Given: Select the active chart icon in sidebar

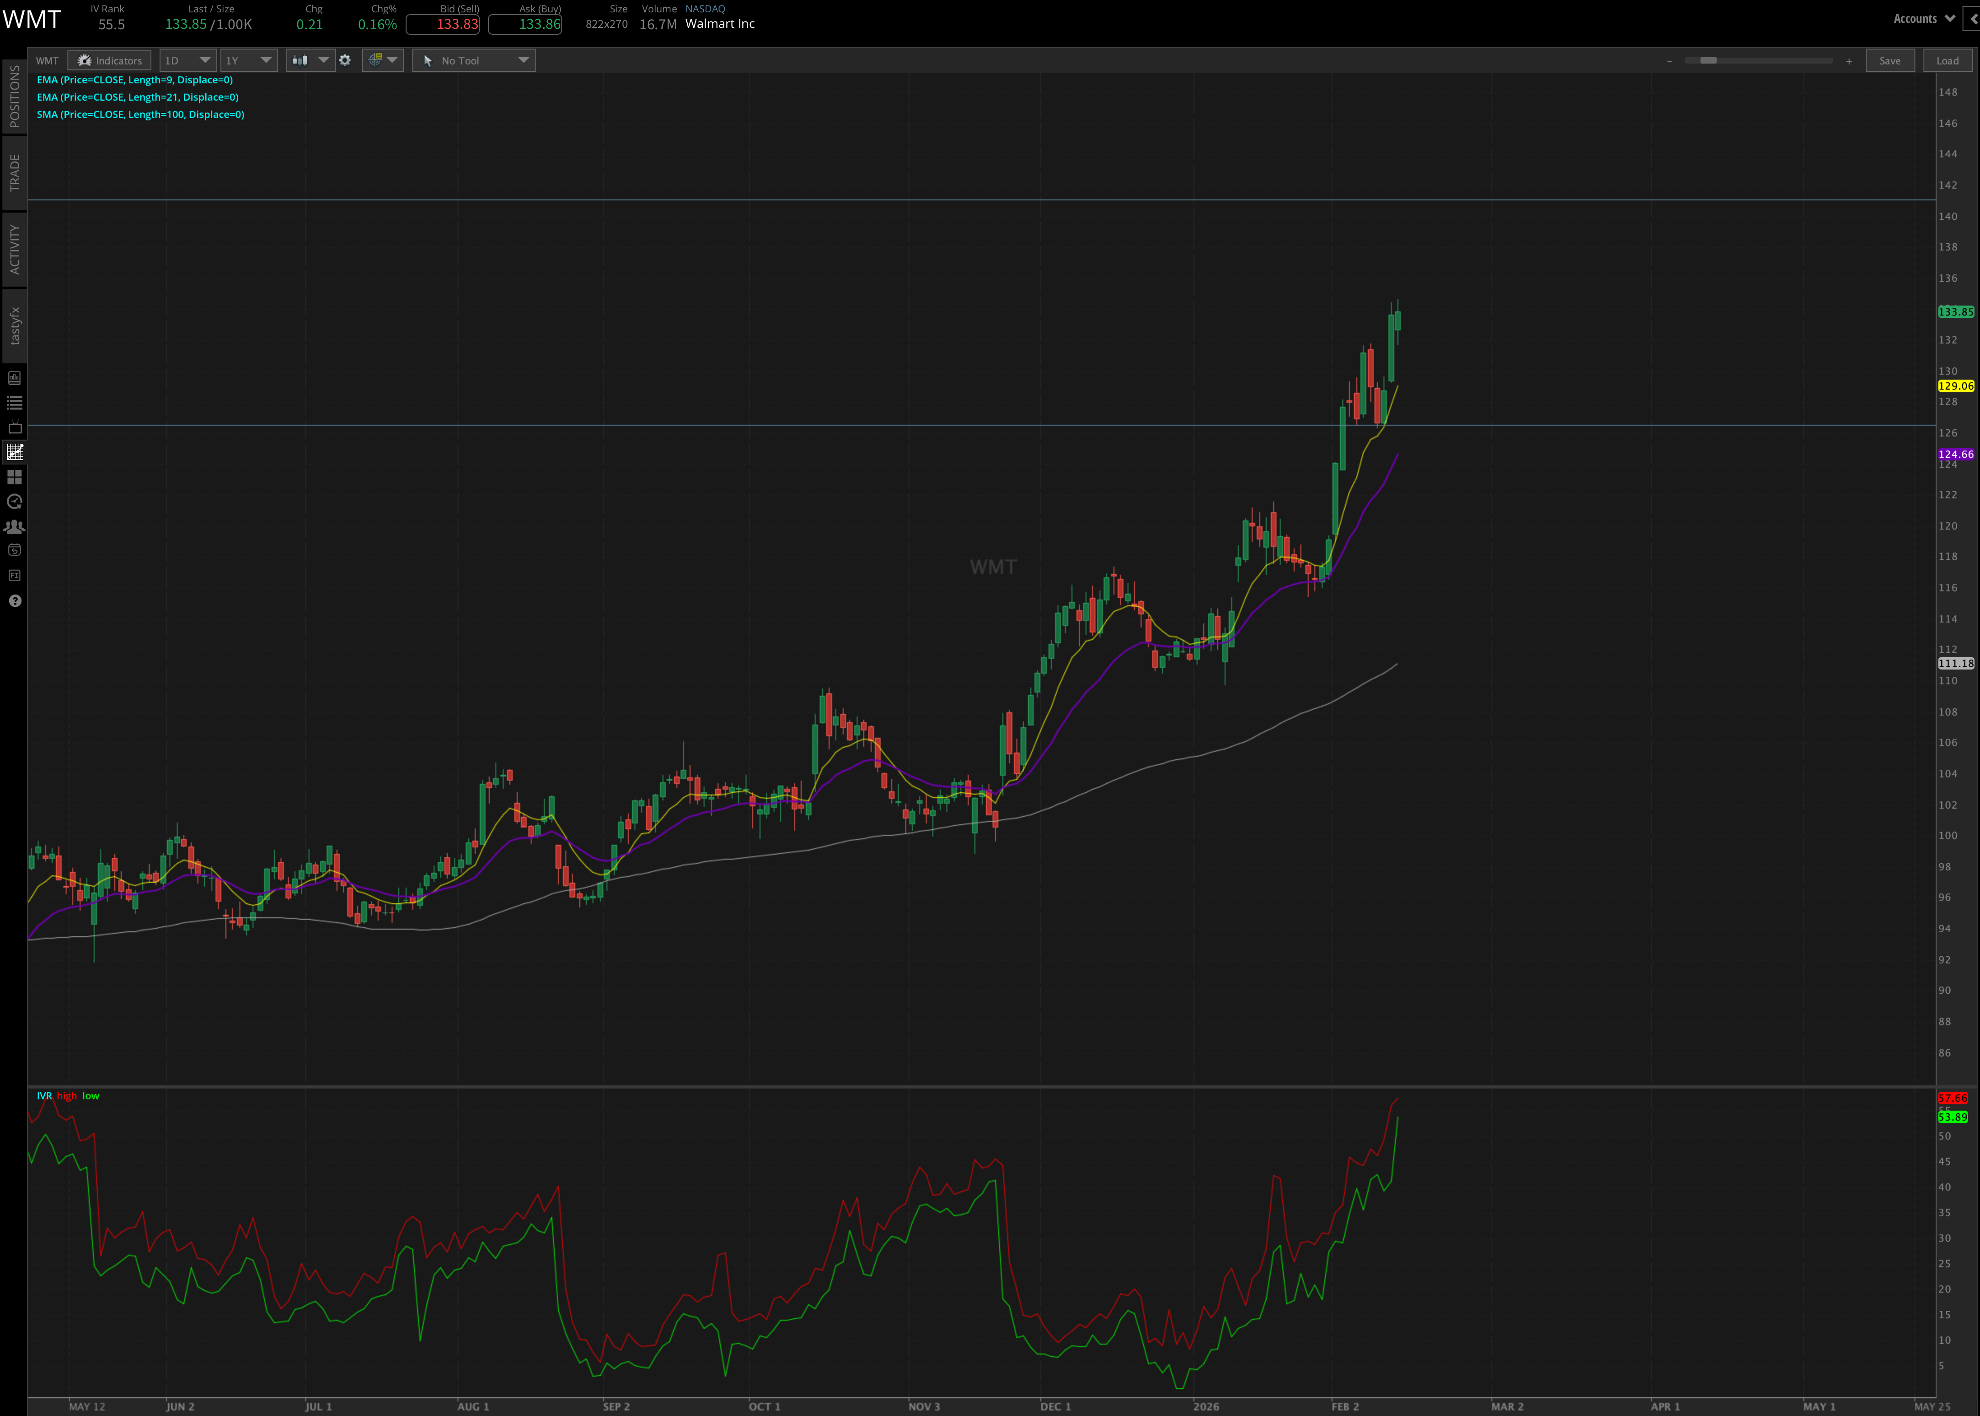Looking at the screenshot, I should pos(14,452).
